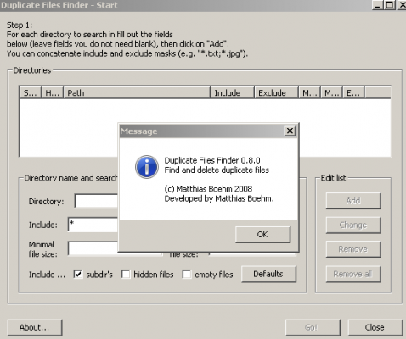406x339 pixels.
Task: Click the Include column header
Action: (232, 92)
